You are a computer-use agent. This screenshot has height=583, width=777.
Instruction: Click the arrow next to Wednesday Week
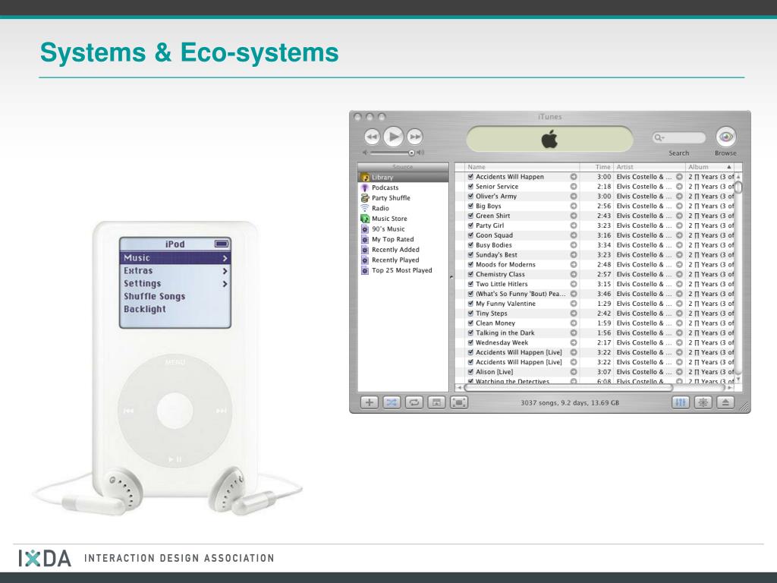pyautogui.click(x=574, y=342)
